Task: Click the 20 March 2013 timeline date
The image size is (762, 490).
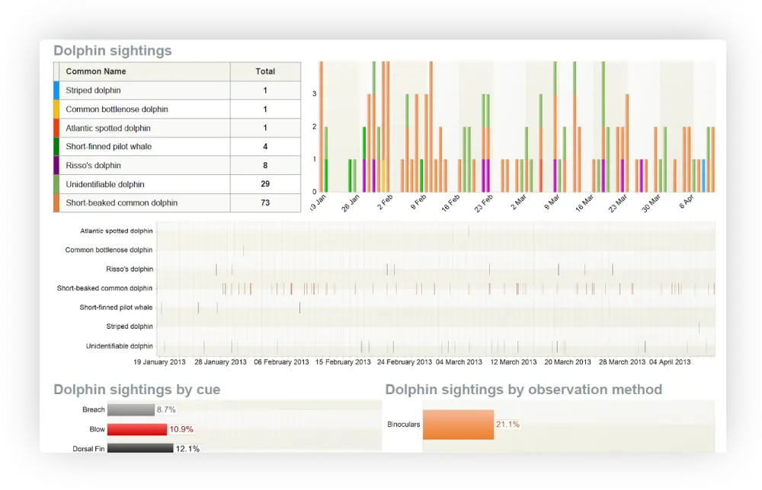Action: (x=568, y=362)
